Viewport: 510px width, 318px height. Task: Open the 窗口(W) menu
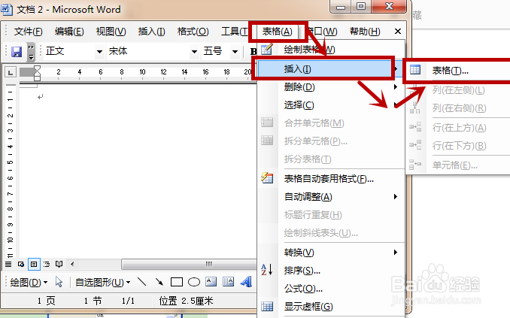pos(322,32)
